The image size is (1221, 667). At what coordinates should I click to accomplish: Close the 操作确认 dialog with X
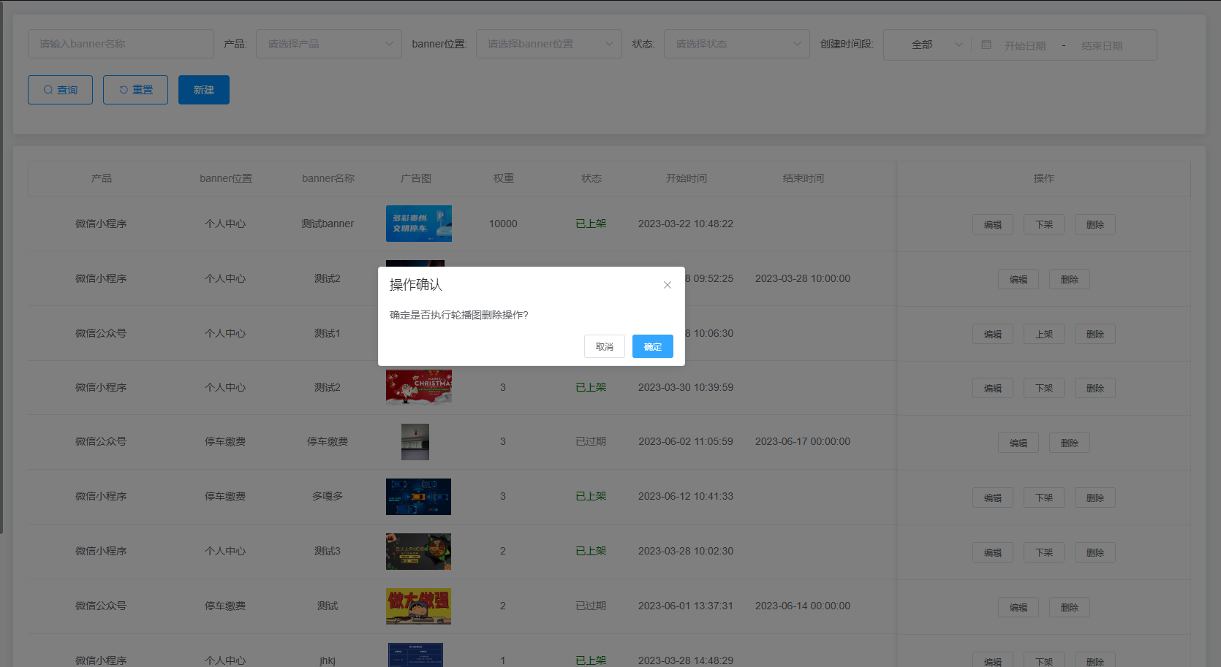pyautogui.click(x=667, y=285)
